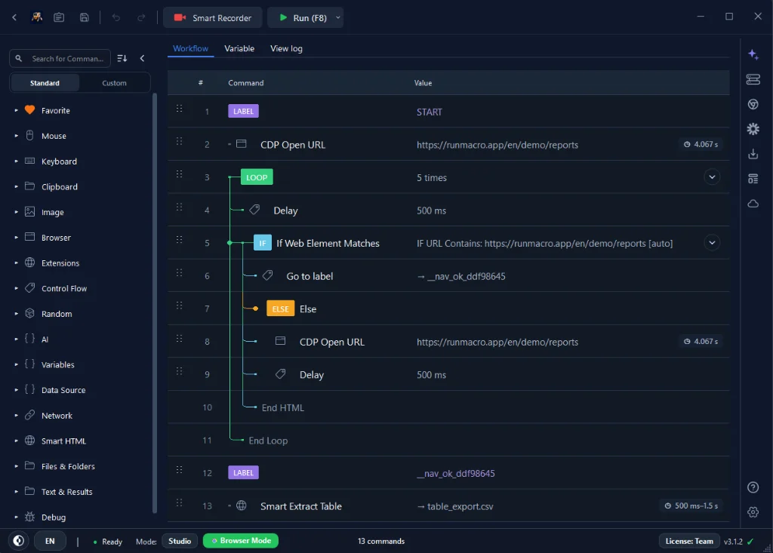
Task: Click the download icon in the right sidebar
Action: click(x=753, y=154)
